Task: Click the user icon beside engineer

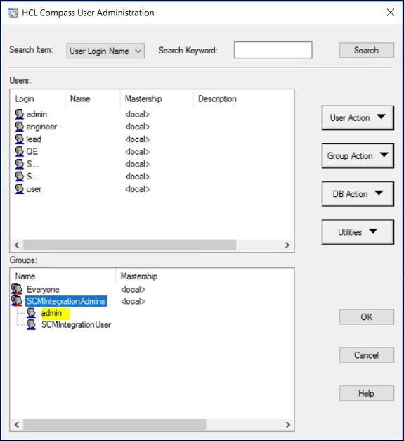Action: point(20,127)
